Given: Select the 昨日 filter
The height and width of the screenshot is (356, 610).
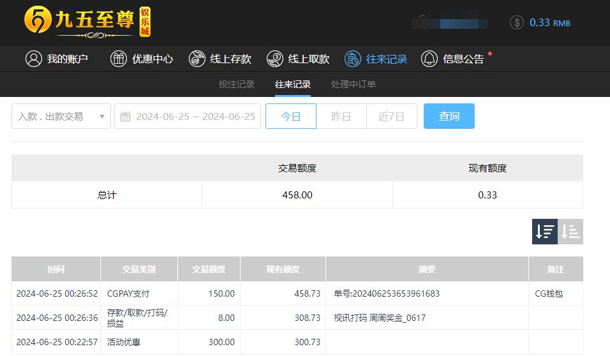Looking at the screenshot, I should click(341, 116).
